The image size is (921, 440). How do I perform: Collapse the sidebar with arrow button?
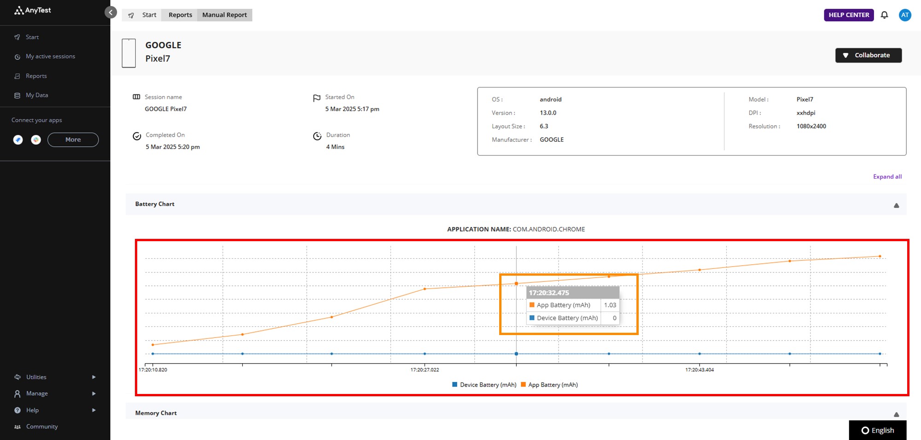111,12
